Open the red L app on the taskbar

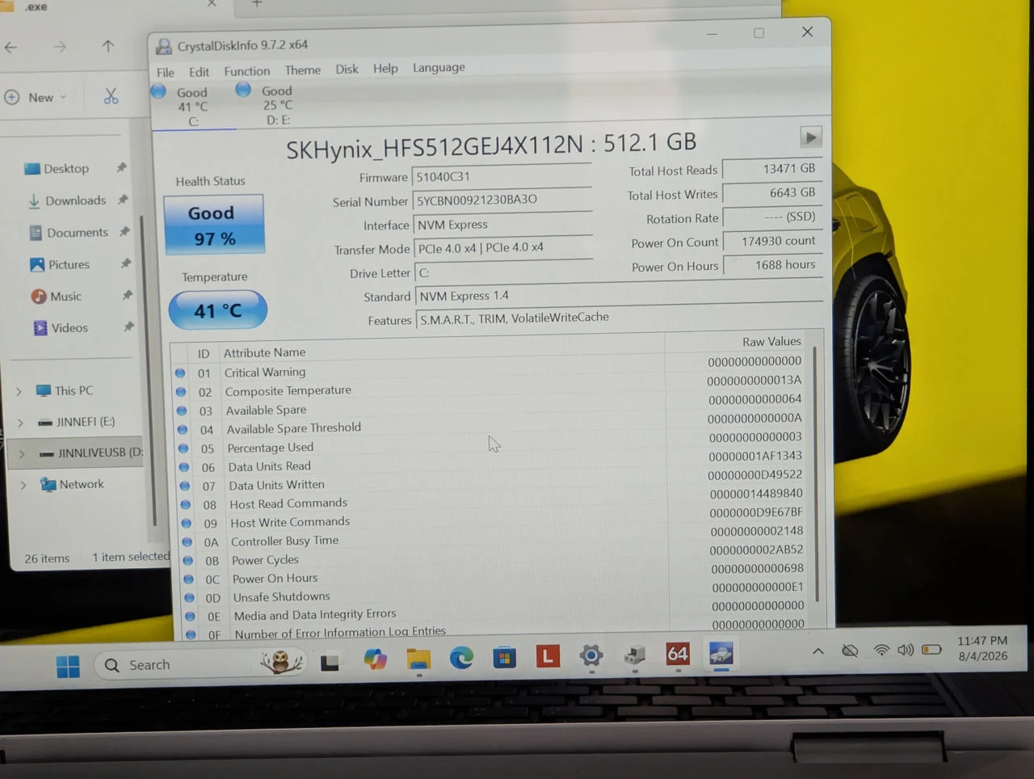(548, 656)
